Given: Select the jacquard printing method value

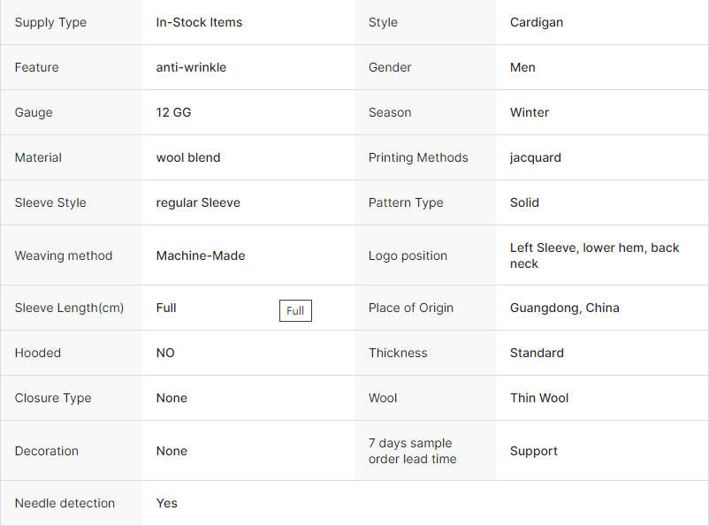Looking at the screenshot, I should (x=536, y=158).
